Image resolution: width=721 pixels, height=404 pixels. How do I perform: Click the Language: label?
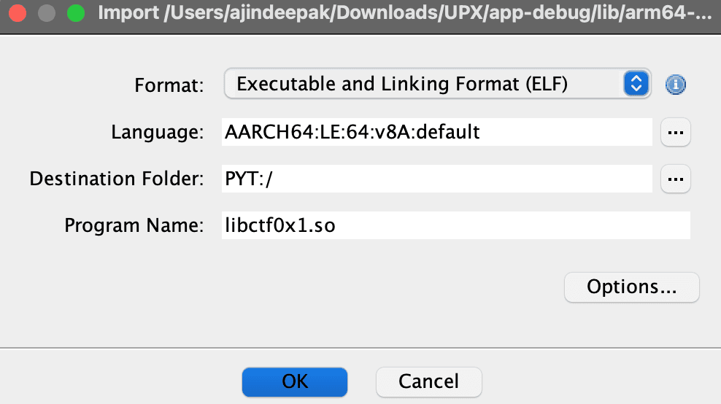click(157, 133)
